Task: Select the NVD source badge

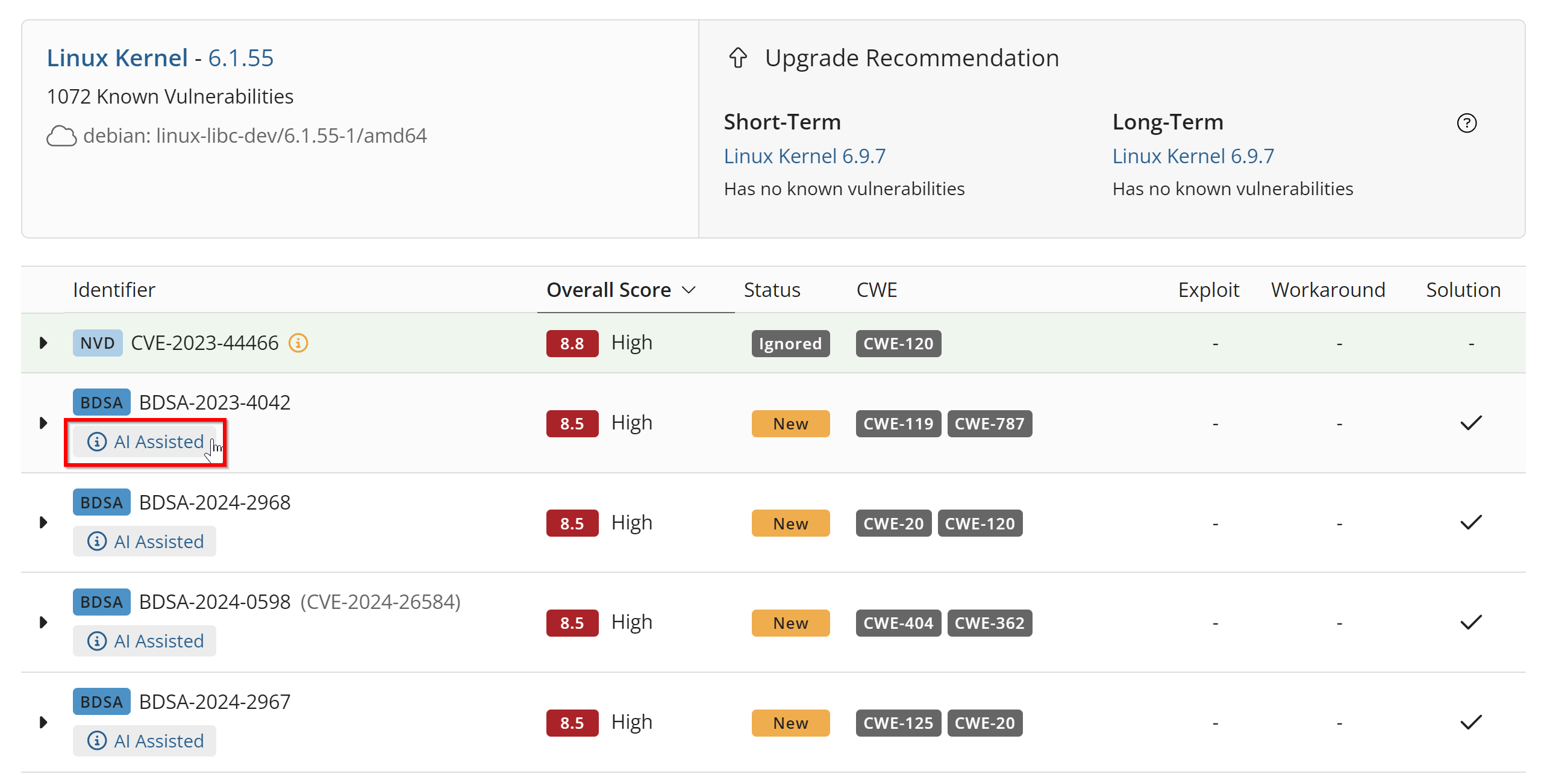Action: point(97,343)
